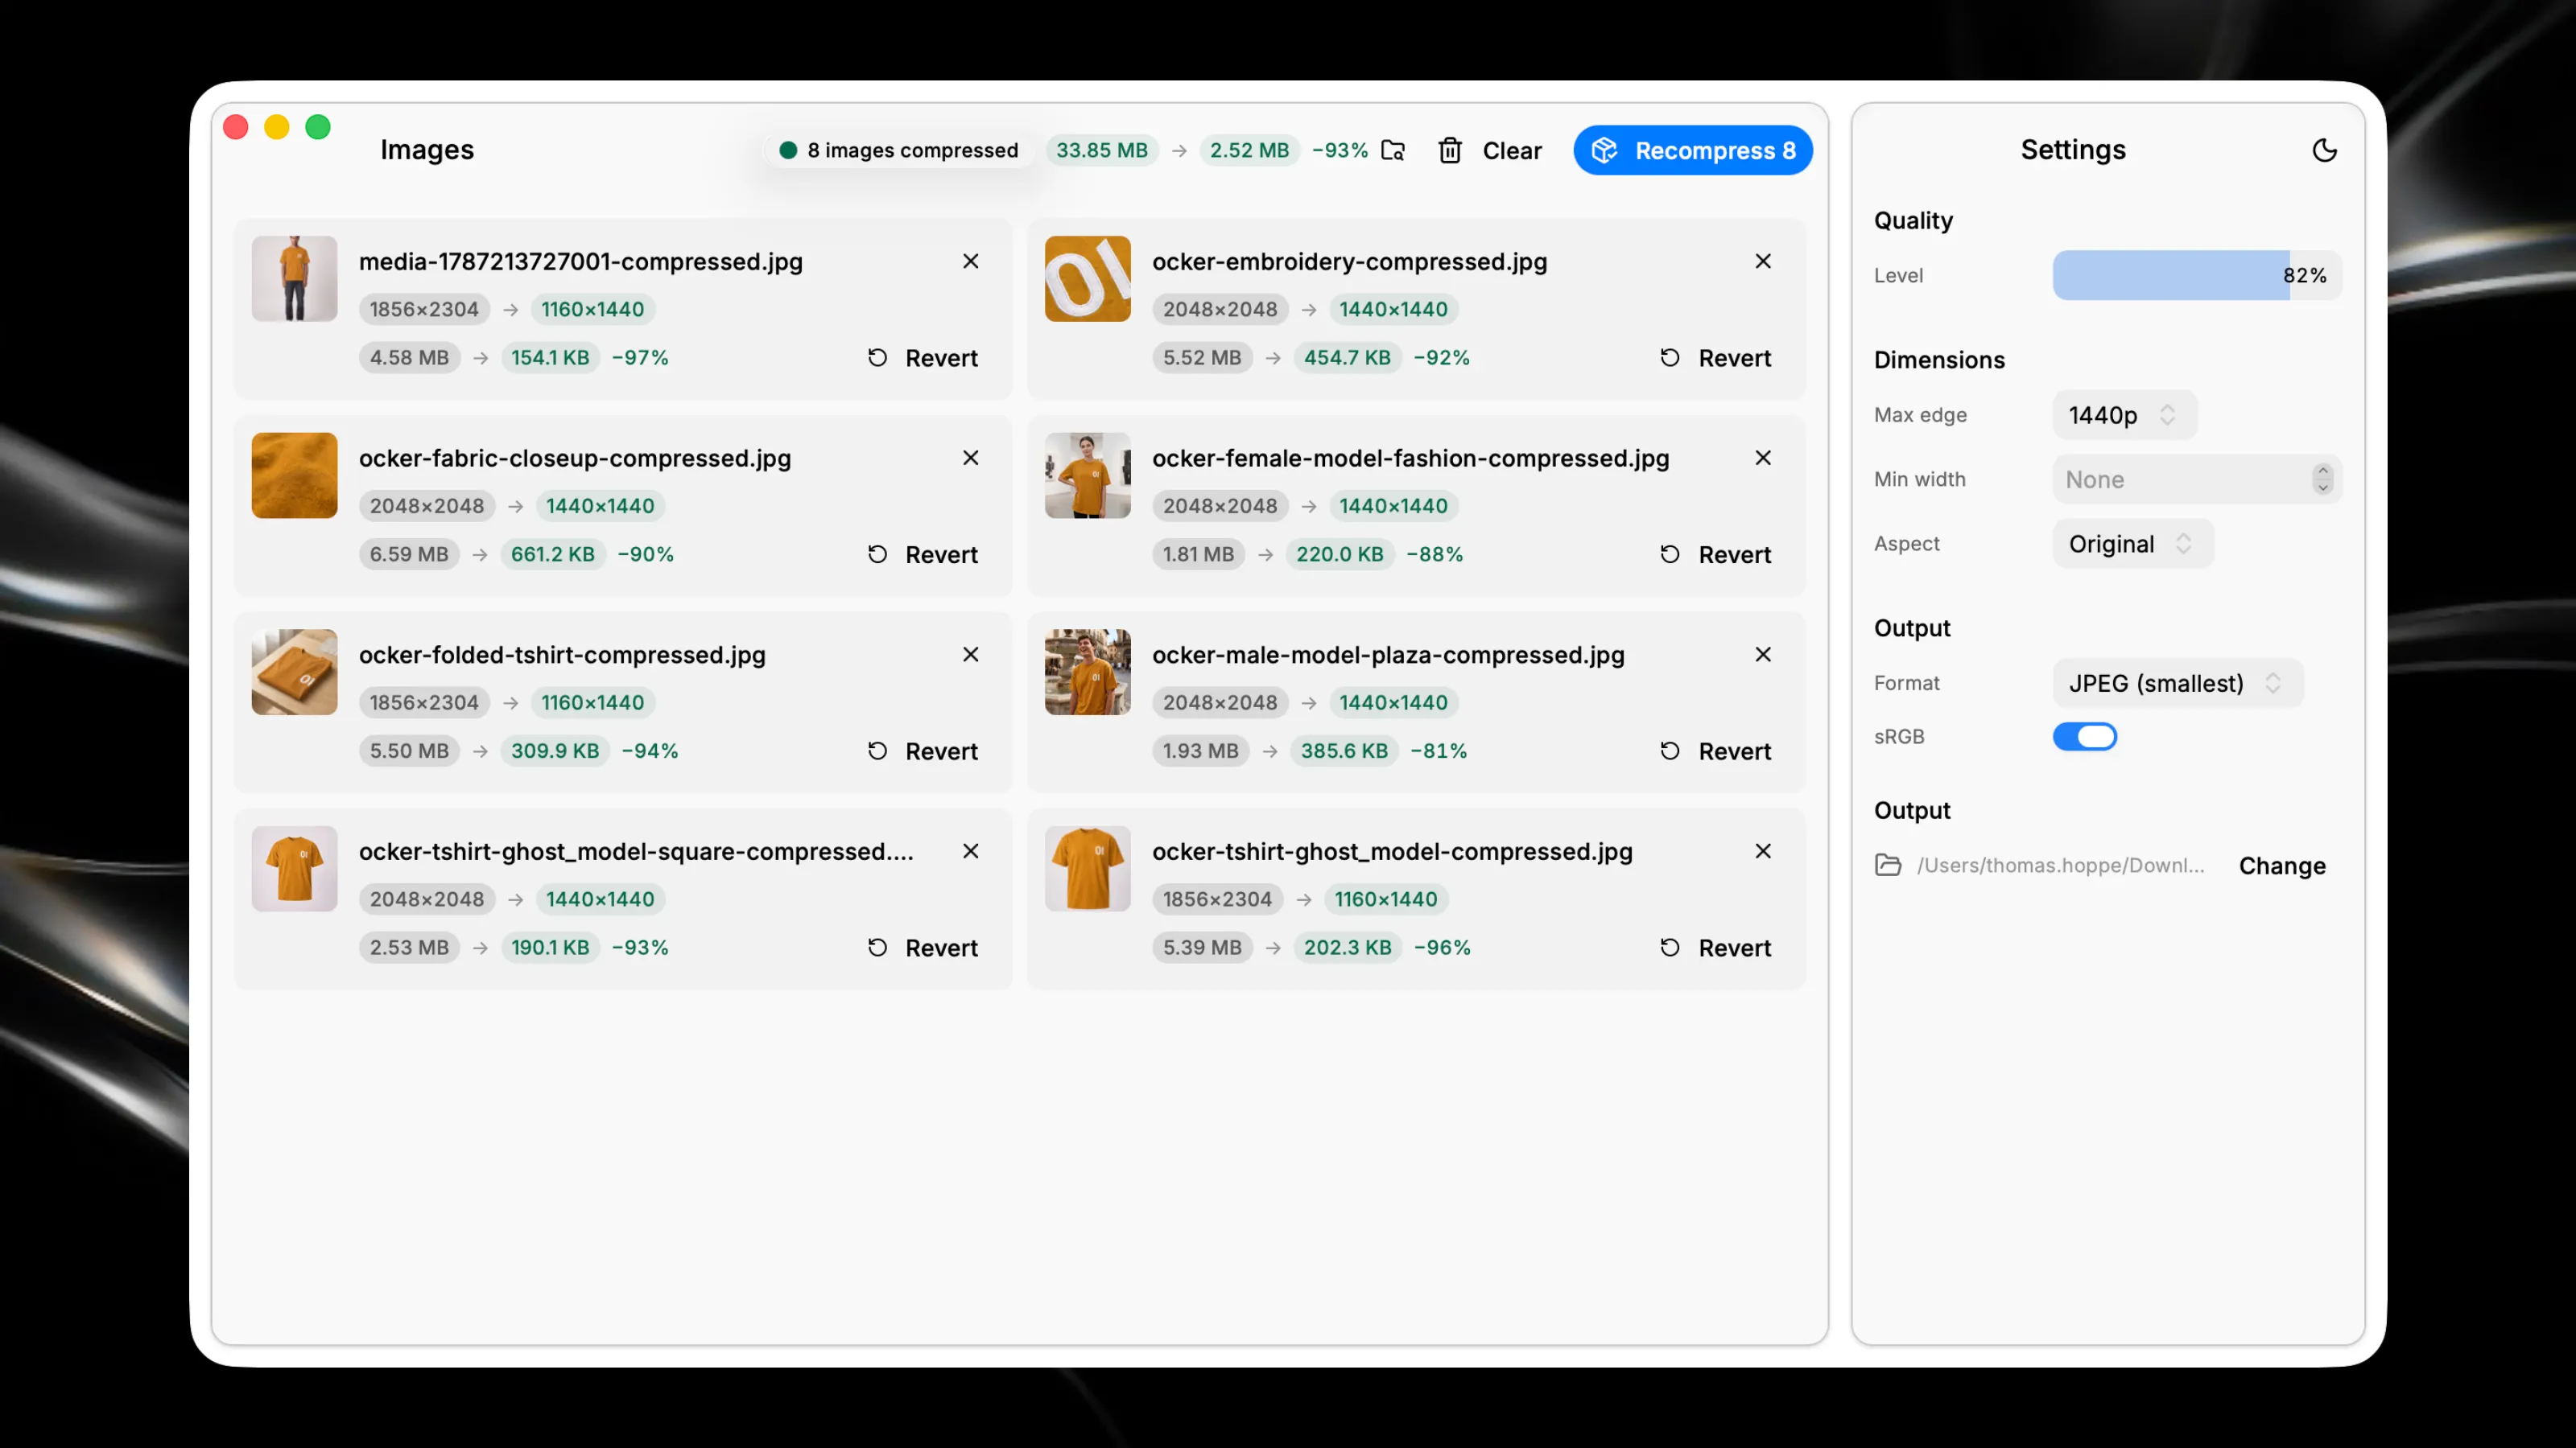Remove ocker-fabric-closeup-compressed.jpg with its X

point(970,458)
